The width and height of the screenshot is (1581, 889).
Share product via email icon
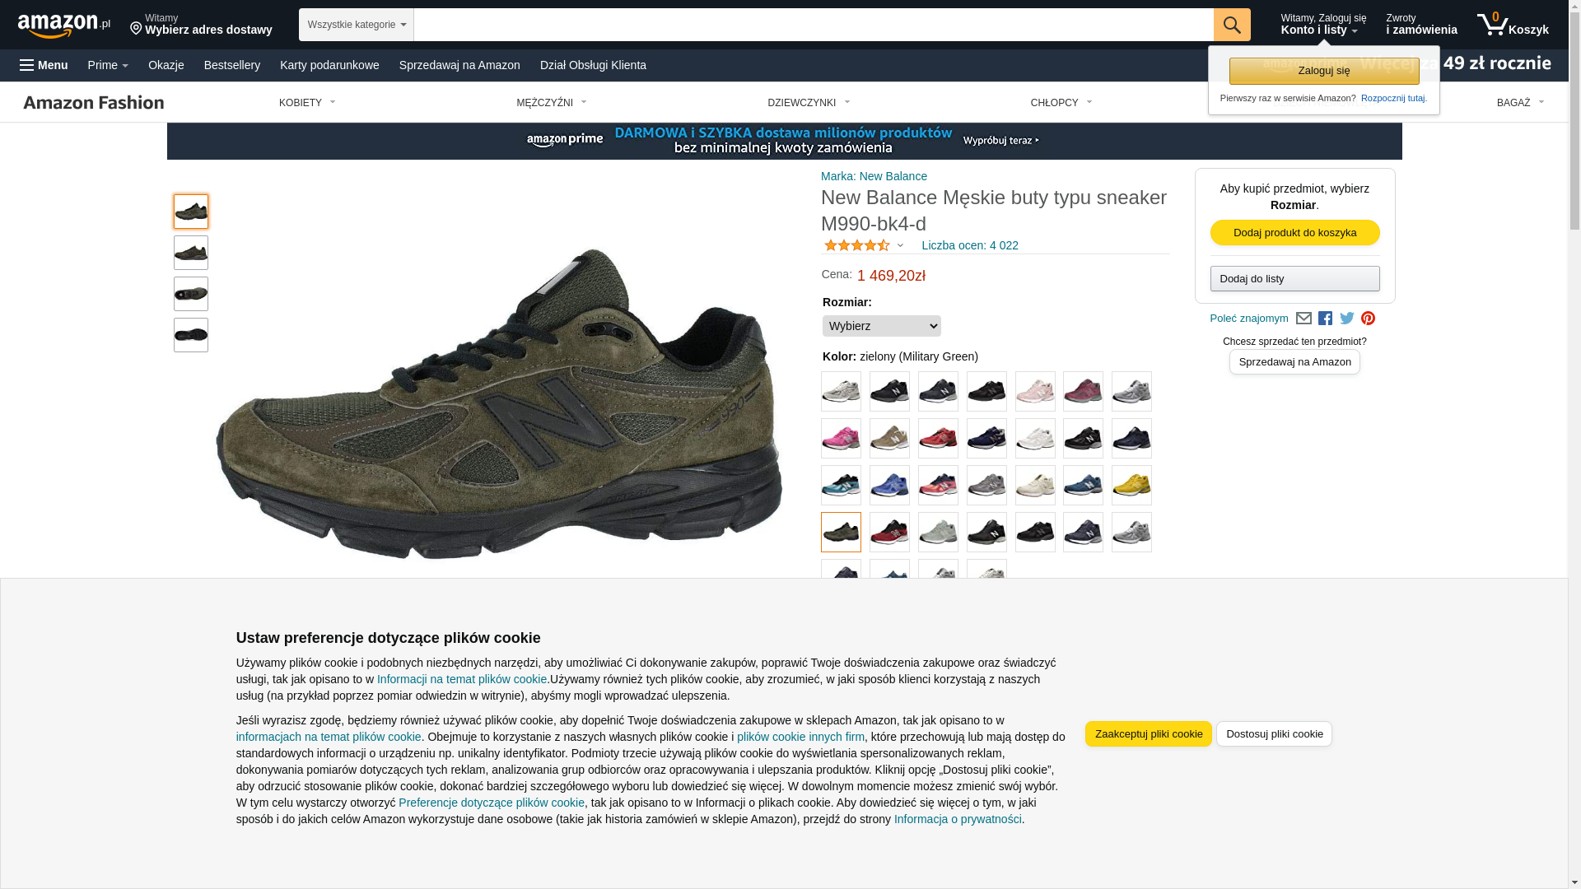pos(1304,319)
